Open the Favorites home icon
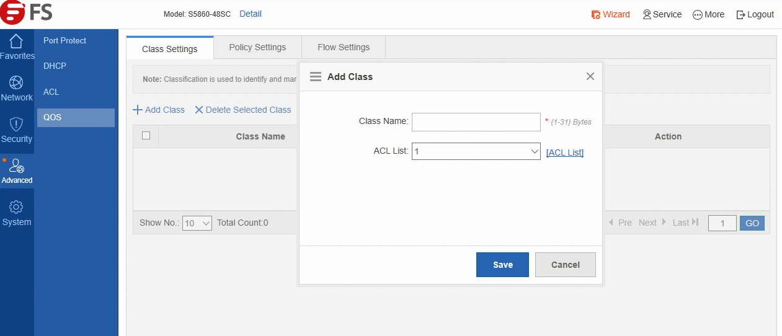Image resolution: width=782 pixels, height=336 pixels. point(17,42)
